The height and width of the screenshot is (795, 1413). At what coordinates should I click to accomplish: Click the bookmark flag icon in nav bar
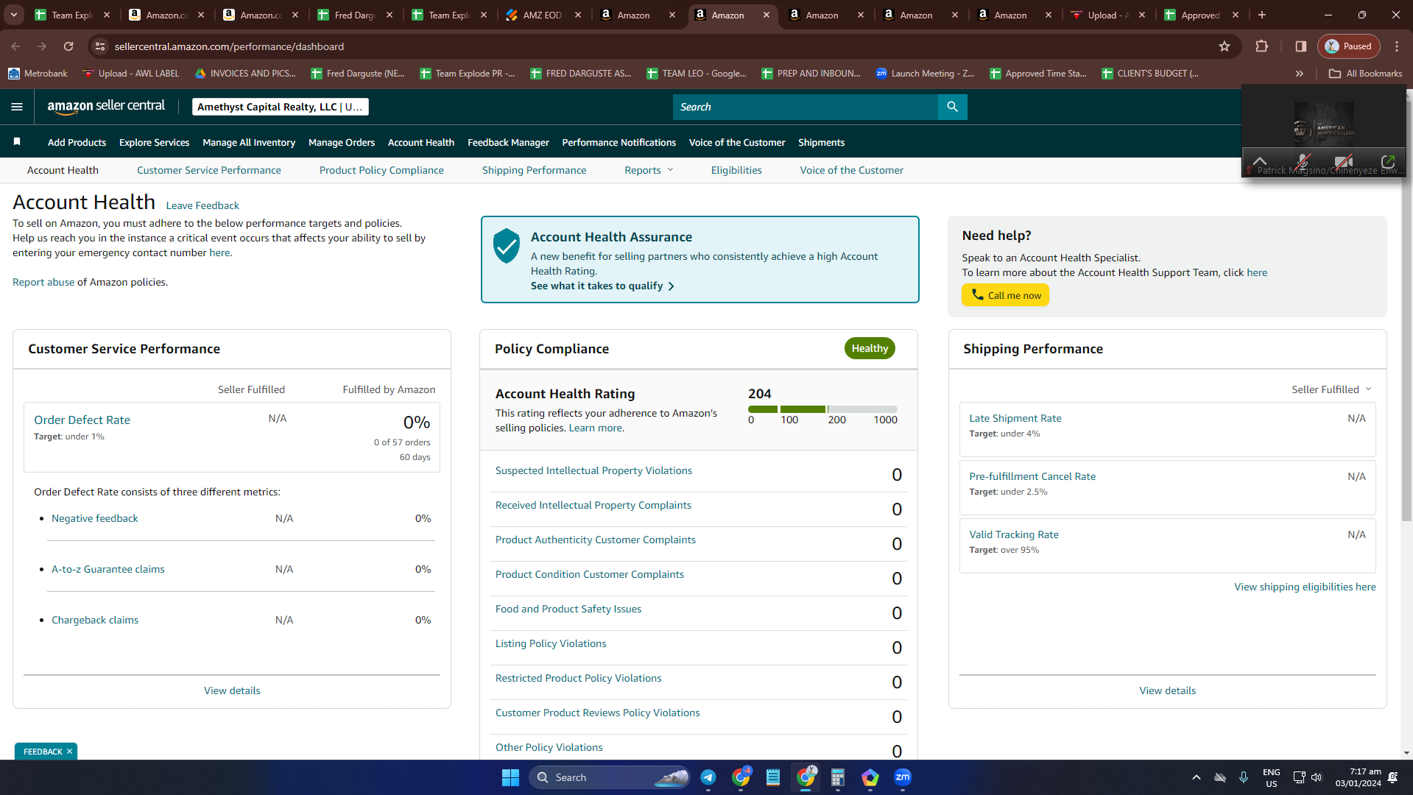pos(17,142)
